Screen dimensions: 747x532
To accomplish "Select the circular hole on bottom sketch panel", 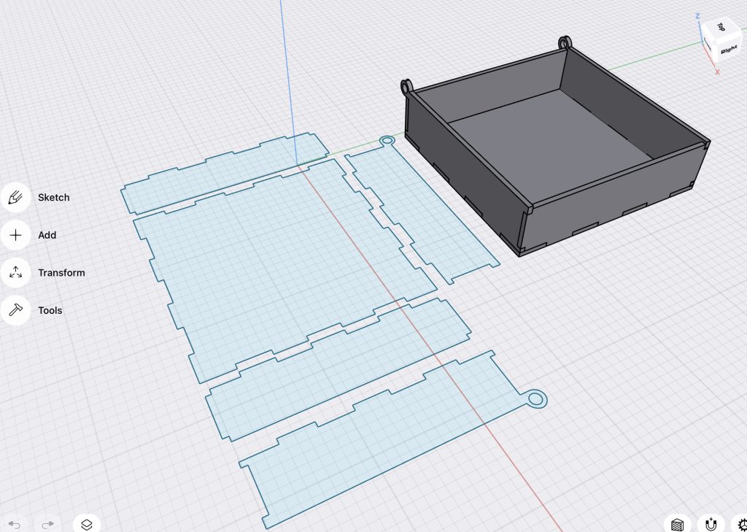I will [535, 398].
